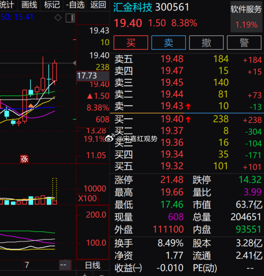264x276 pixels.
Task: Select the 日线 daily period selector
Action: click(92, 265)
